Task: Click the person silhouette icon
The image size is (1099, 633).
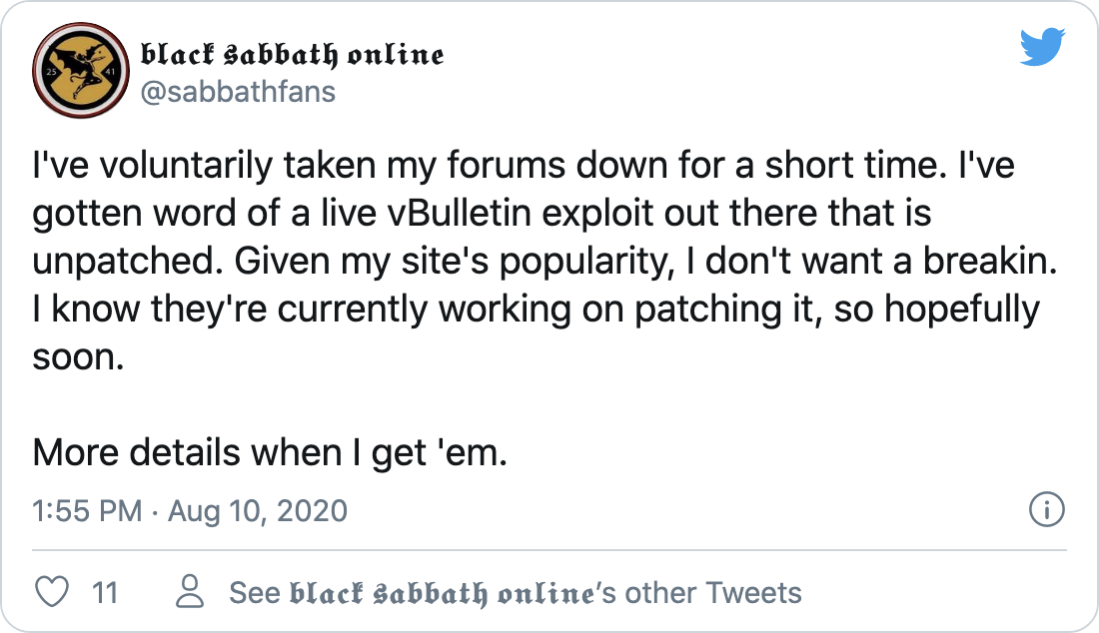Action: point(189,592)
